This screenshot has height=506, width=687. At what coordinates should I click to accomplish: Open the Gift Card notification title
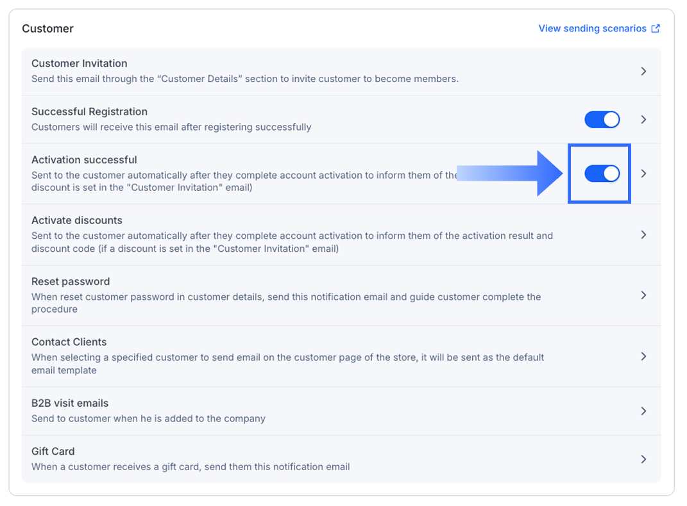(53, 452)
